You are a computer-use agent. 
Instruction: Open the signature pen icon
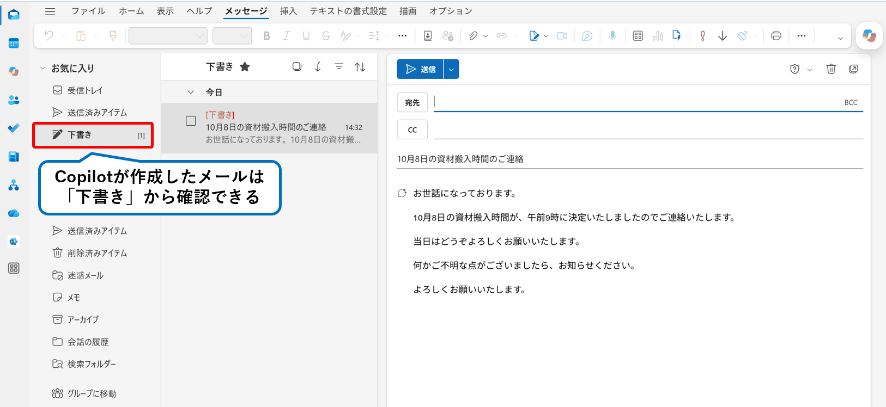(534, 36)
